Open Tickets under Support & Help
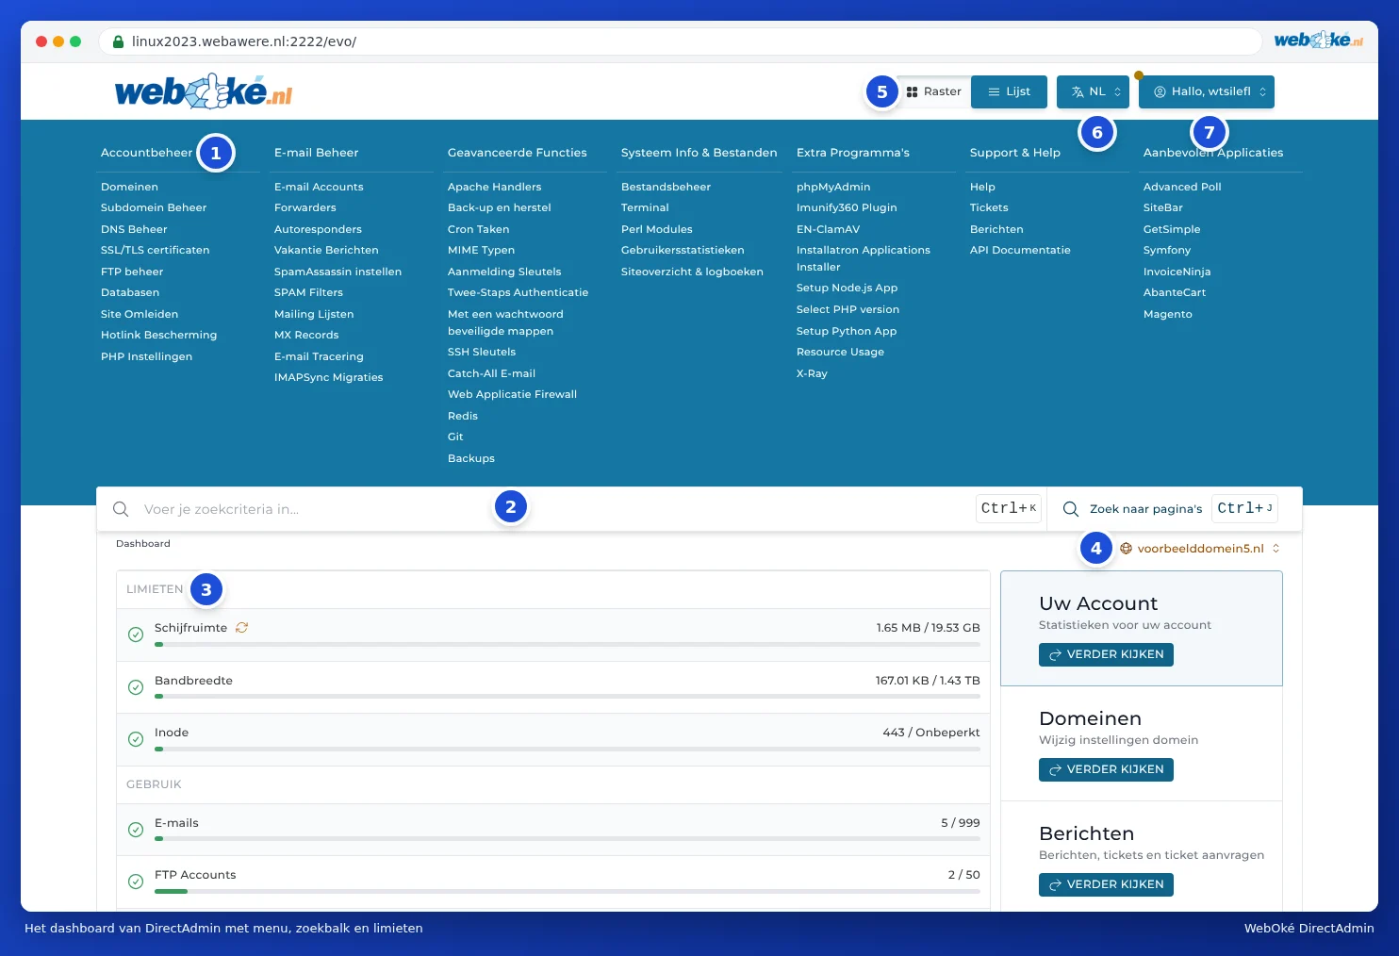The width and height of the screenshot is (1399, 956). click(989, 208)
